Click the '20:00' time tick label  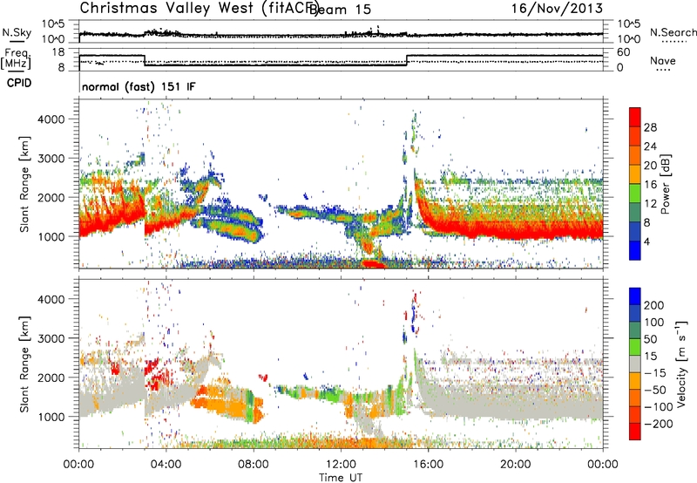click(x=515, y=465)
